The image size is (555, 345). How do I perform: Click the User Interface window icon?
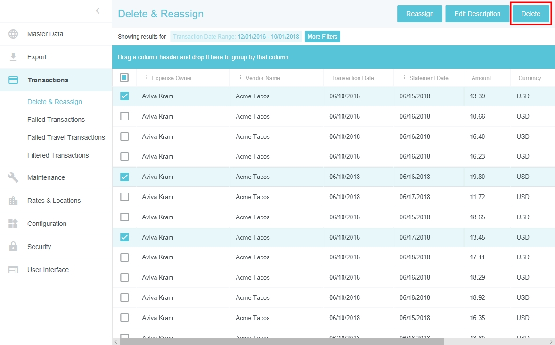(13, 270)
